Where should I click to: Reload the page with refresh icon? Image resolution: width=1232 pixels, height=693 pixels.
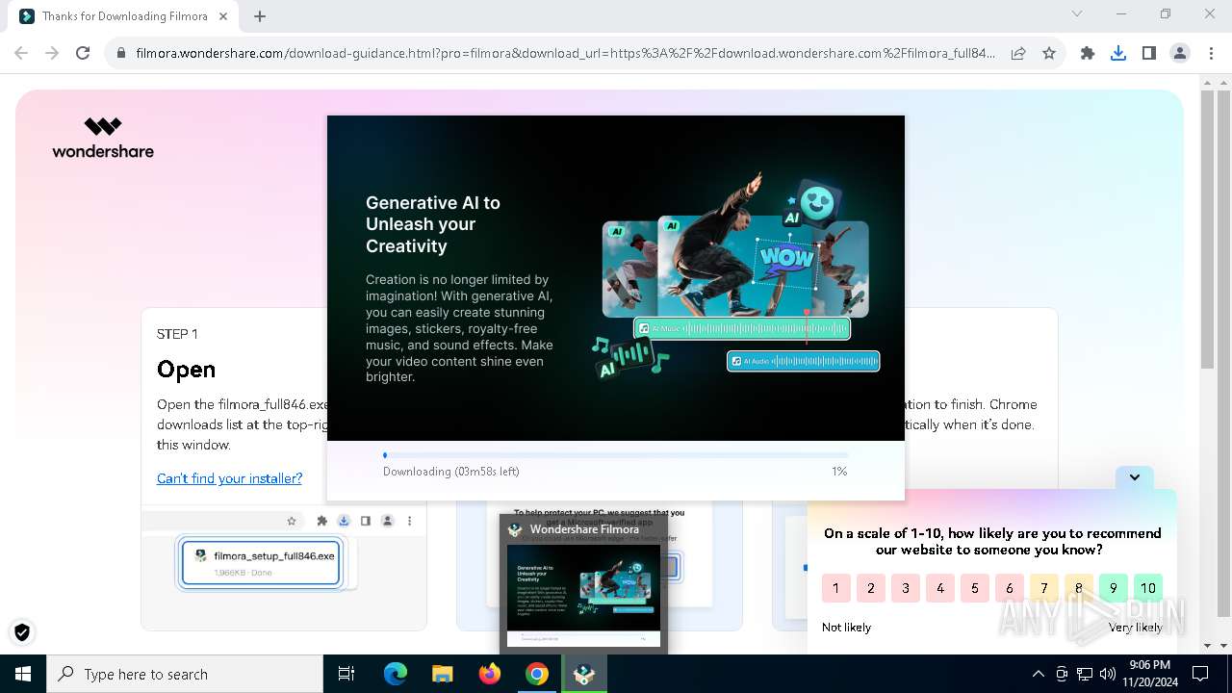pos(83,54)
